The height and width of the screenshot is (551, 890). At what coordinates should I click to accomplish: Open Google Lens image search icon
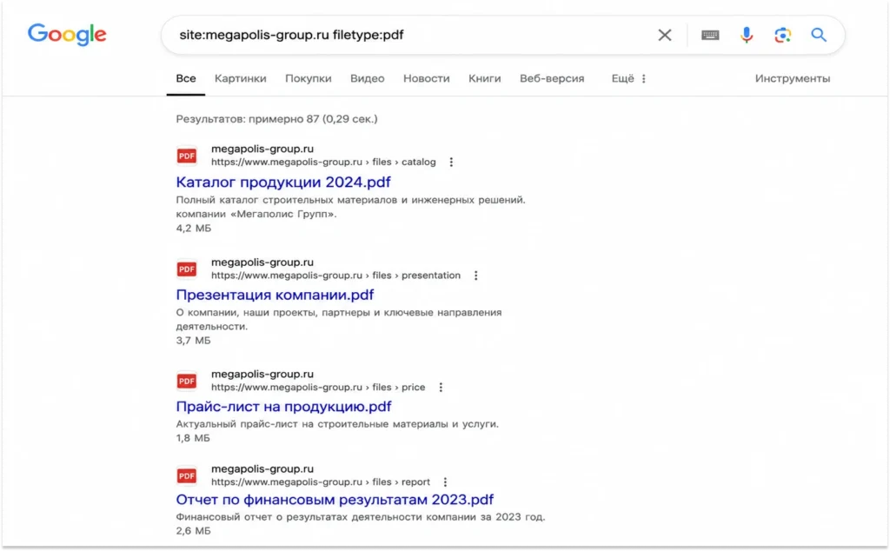tap(783, 35)
